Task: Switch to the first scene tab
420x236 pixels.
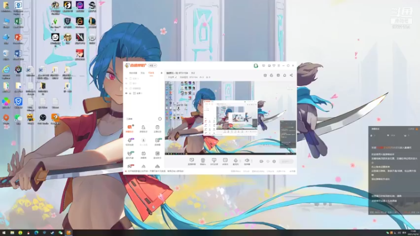Action: 133,73
